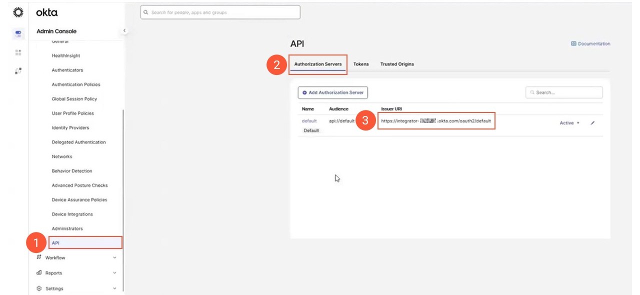
Task: Open Identity Providers in the sidebar
Action: [70, 128]
